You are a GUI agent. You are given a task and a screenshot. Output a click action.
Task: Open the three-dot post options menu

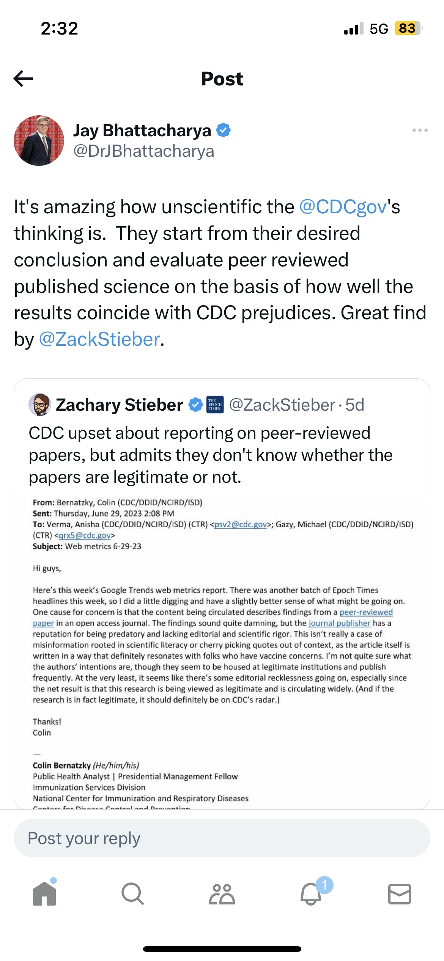tap(420, 130)
